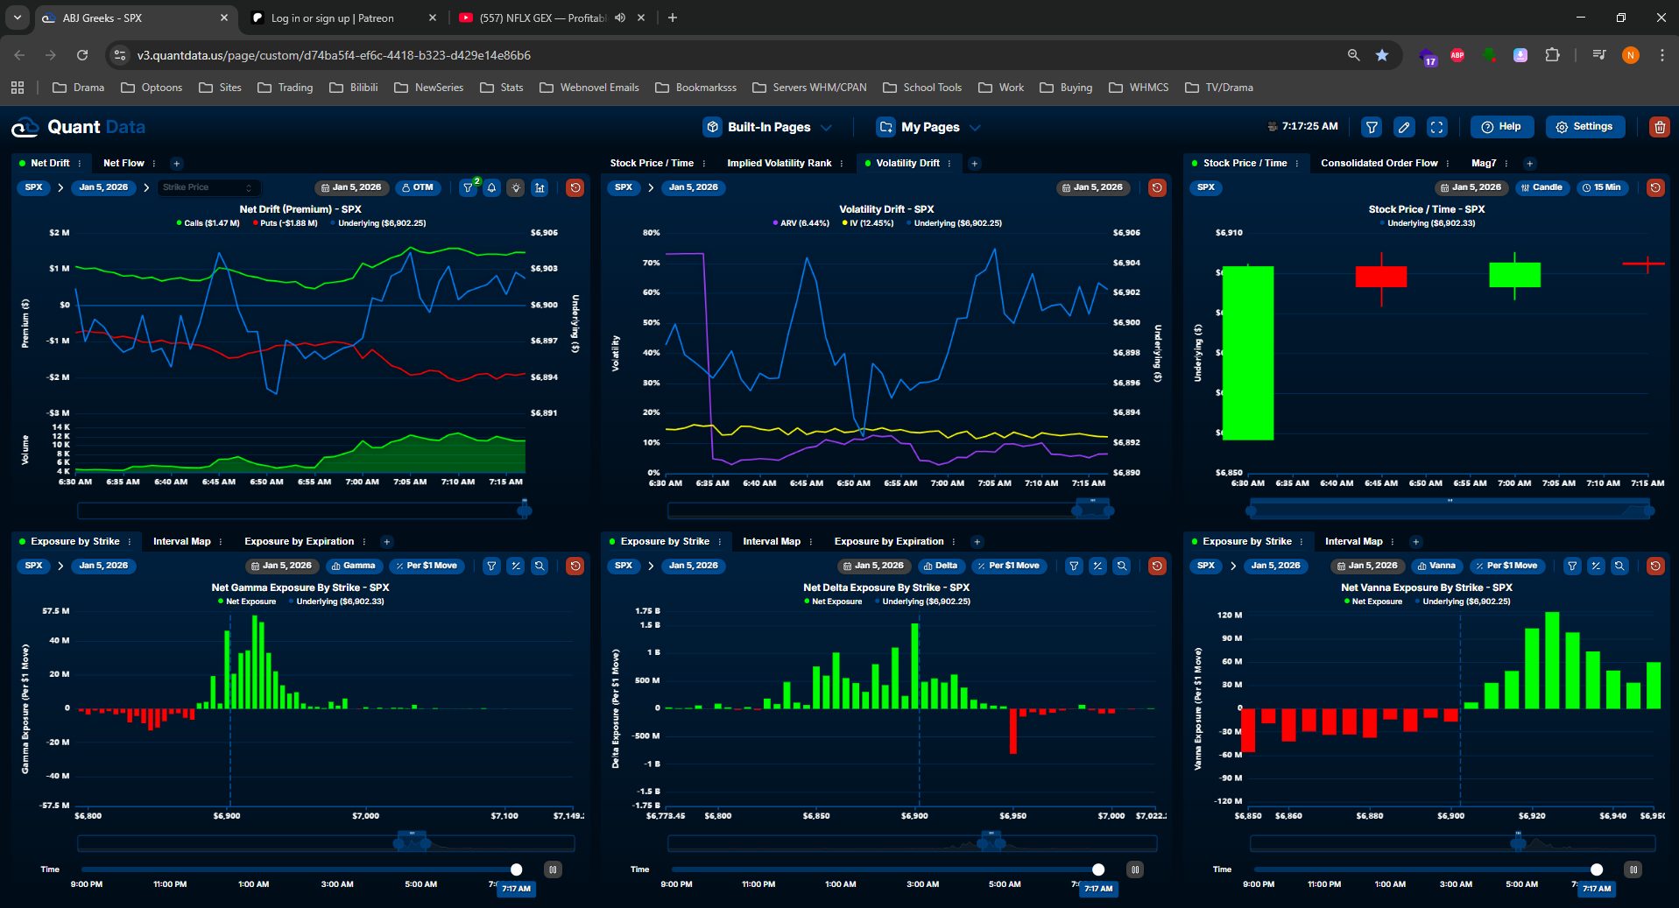The image size is (1679, 908).
Task: Open the My Pages dropdown
Action: click(928, 127)
